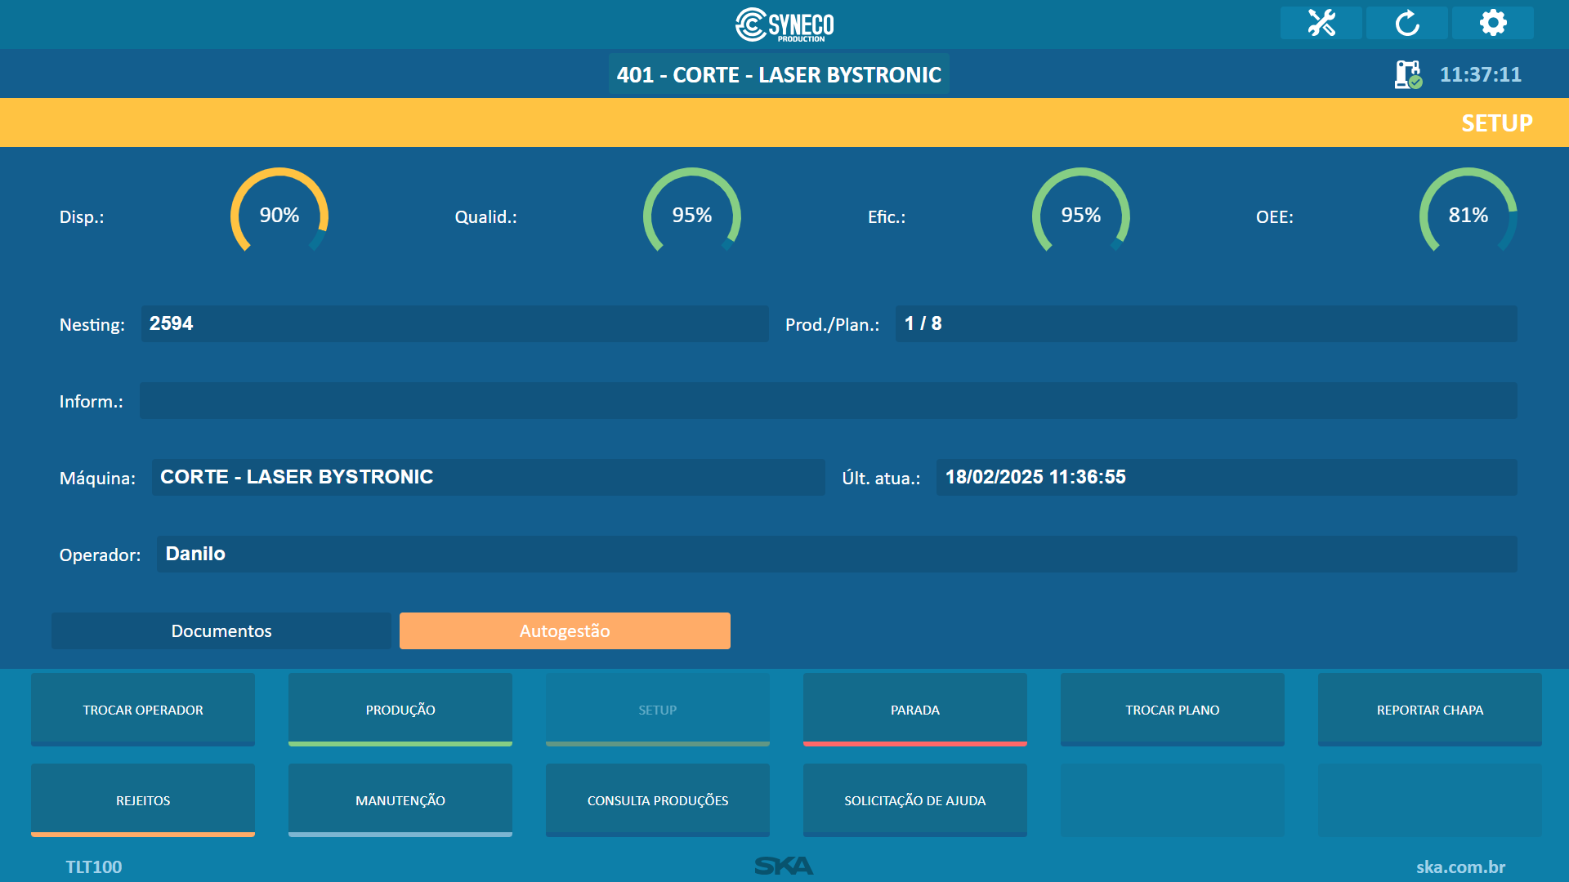
Task: Switch to the Documentos tab
Action: pos(221,630)
